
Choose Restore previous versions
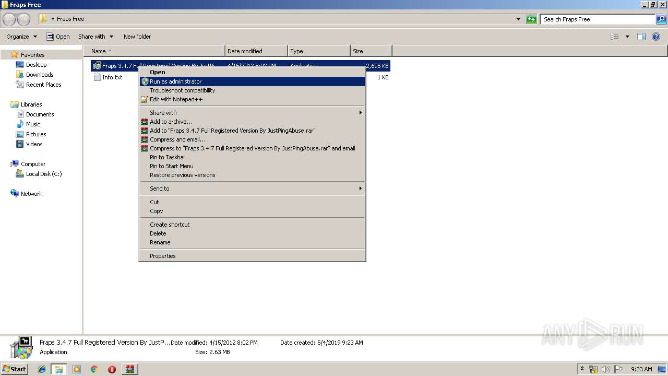[x=252, y=175]
